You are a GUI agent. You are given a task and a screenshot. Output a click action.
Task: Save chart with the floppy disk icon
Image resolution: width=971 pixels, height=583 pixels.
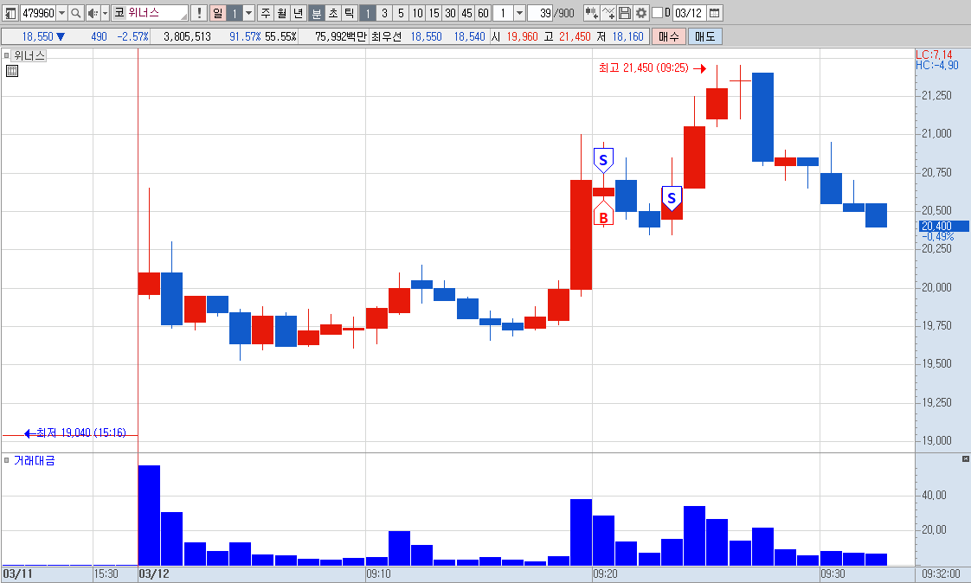[625, 13]
